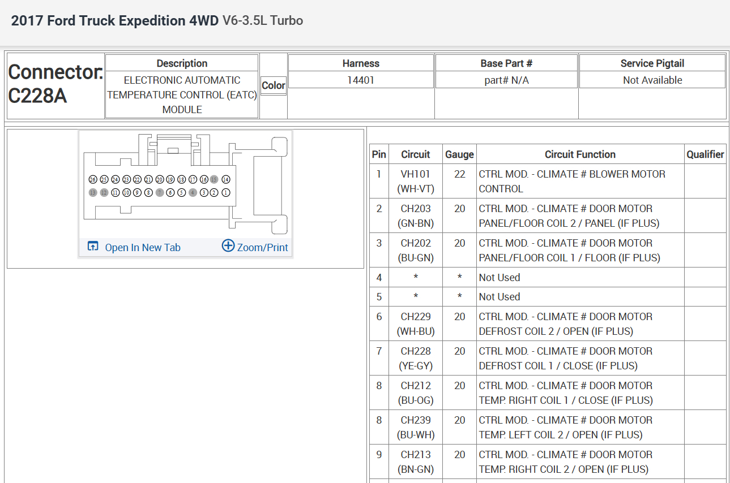
Task: Click grayed pin 7 in connector diagram
Action: pos(159,193)
